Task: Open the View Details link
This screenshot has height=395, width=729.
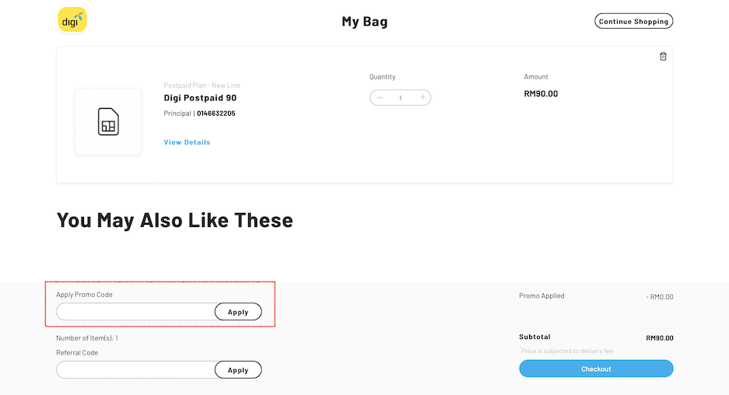Action: tap(187, 142)
